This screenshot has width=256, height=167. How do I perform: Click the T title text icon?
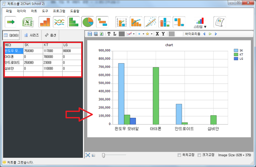click(x=109, y=34)
